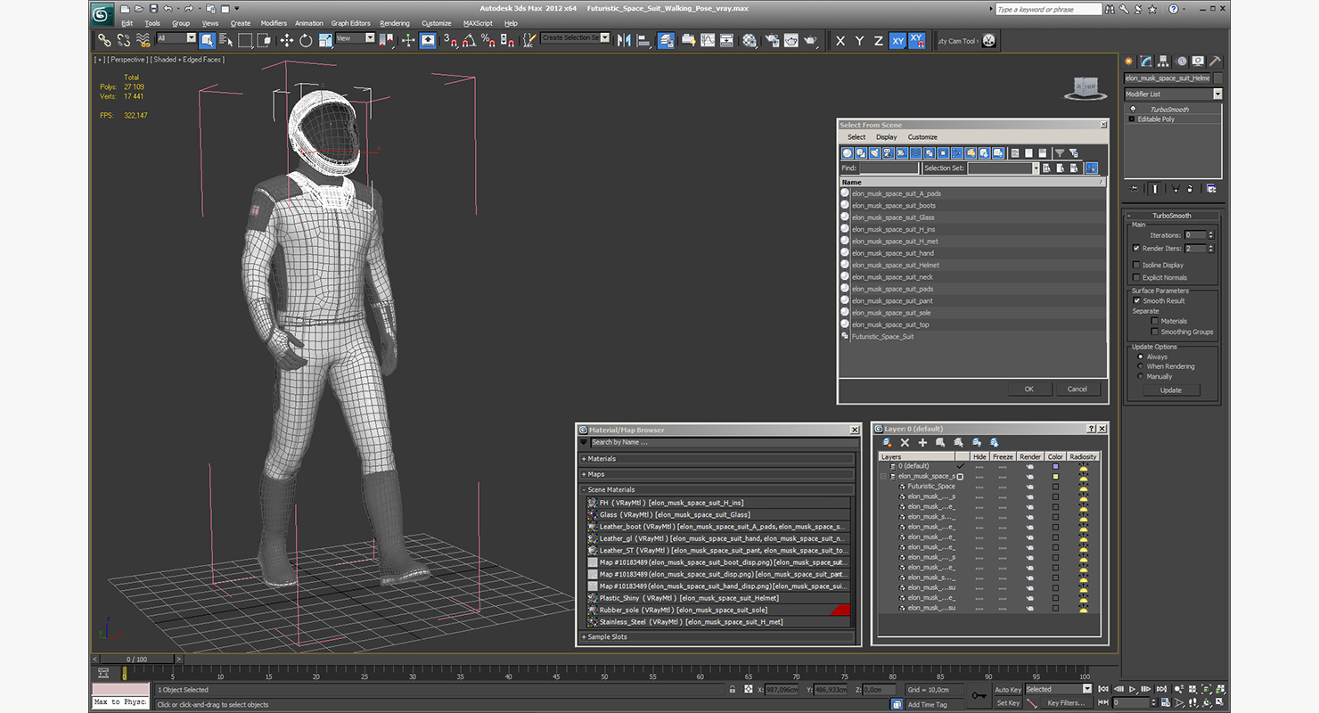The width and height of the screenshot is (1319, 713).
Task: Click Configure Modifier Sets icon
Action: click(x=1211, y=188)
